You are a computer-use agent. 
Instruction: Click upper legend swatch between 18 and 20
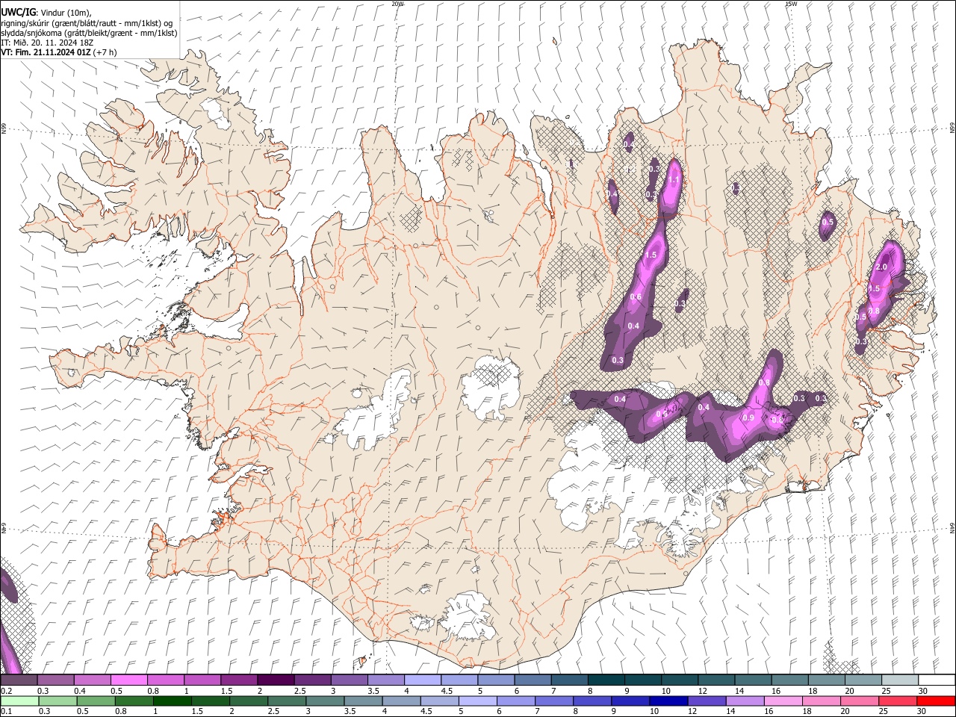[x=826, y=680]
